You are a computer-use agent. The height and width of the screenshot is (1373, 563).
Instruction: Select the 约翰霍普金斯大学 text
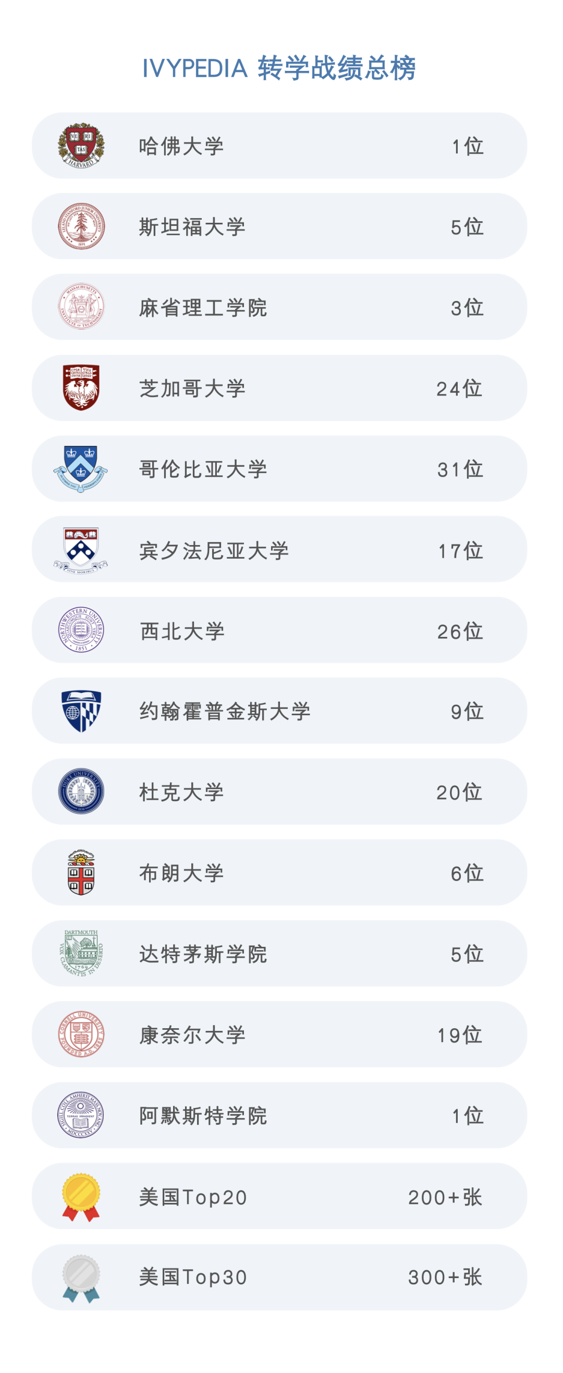point(225,712)
